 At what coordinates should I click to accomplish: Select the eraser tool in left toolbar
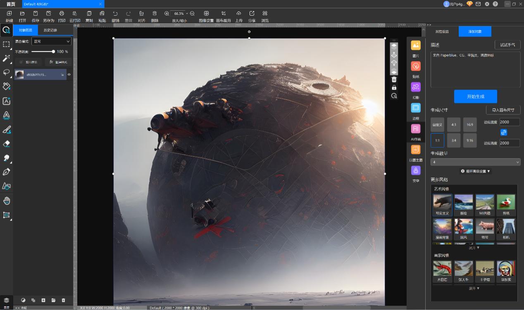click(6, 144)
